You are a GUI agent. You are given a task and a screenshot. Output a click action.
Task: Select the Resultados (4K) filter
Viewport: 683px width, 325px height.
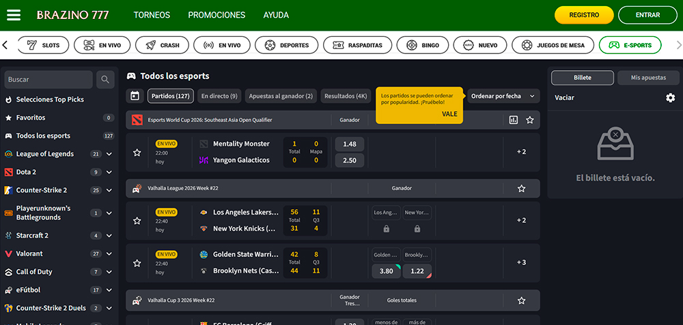click(346, 96)
